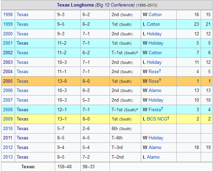Image resolution: width=213 pixels, height=172 pixels.
Task: Open the 1998 season year link
Action: click(8, 15)
